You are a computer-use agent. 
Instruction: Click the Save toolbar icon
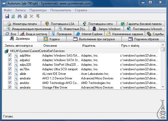pyautogui.click(x=7, y=16)
